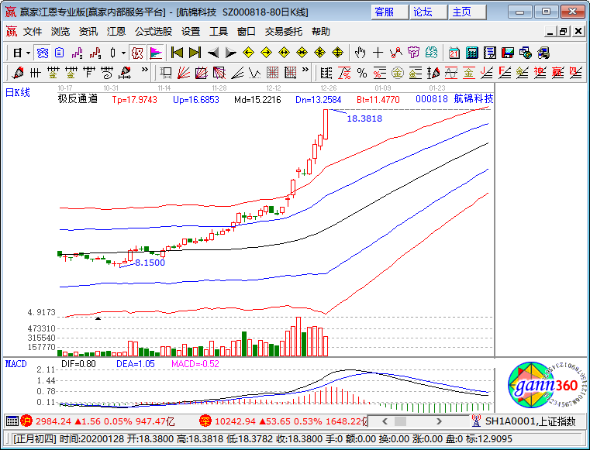590x450 pixels.
Task: Click yellow diamond four-way compress icon
Action: point(319,53)
